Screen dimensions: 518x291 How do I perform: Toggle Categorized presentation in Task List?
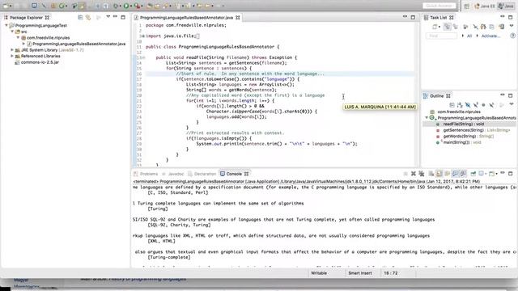(x=448, y=27)
